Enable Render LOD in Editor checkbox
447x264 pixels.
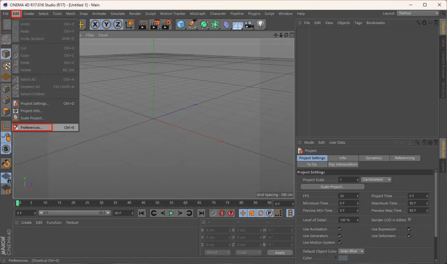[410, 220]
